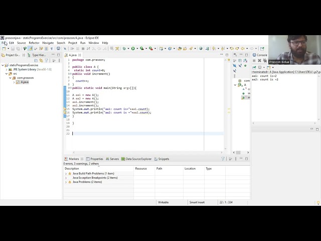Viewport: 321px width, 241px height.
Task: Click the Location column header
Action: [194, 169]
